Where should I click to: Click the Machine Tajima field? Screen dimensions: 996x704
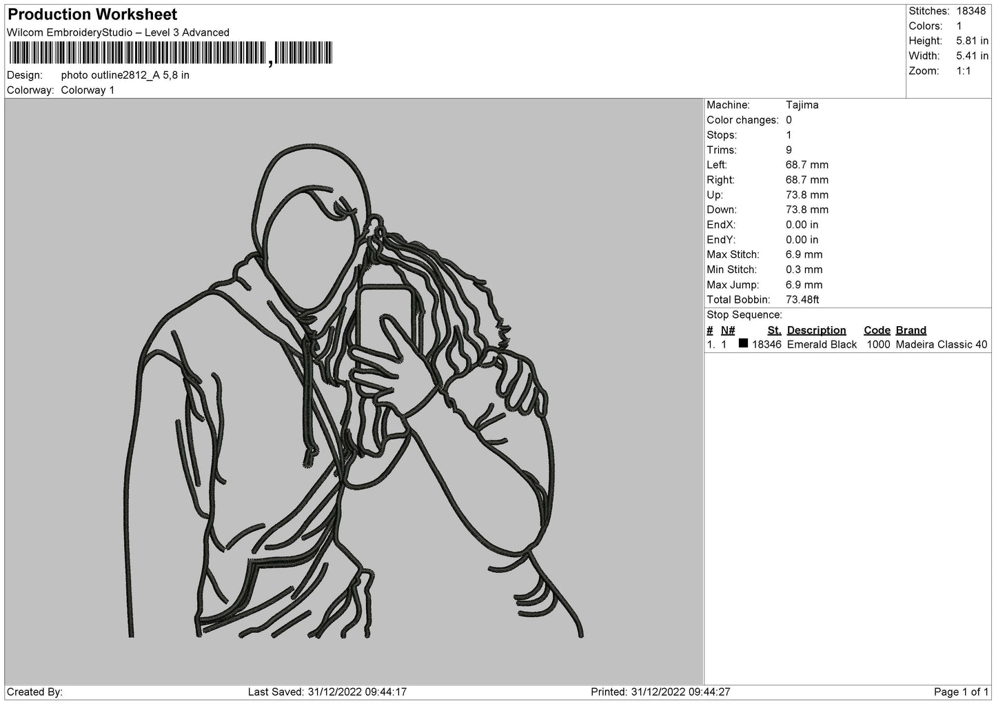pos(762,105)
